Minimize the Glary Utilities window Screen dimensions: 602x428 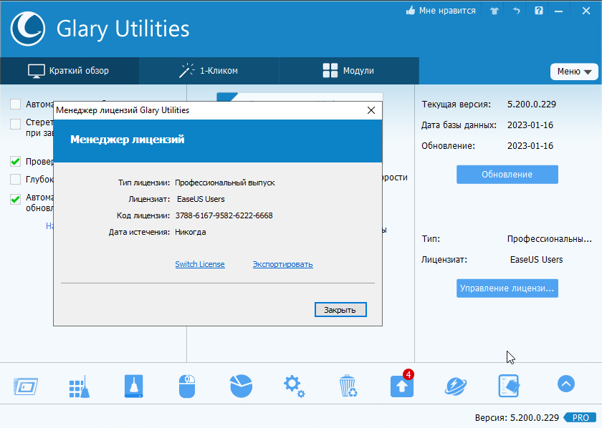pos(558,11)
